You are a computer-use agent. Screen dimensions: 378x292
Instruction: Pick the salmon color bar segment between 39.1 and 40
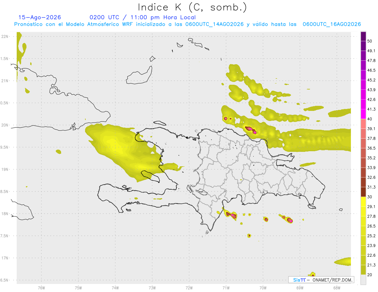(363, 123)
